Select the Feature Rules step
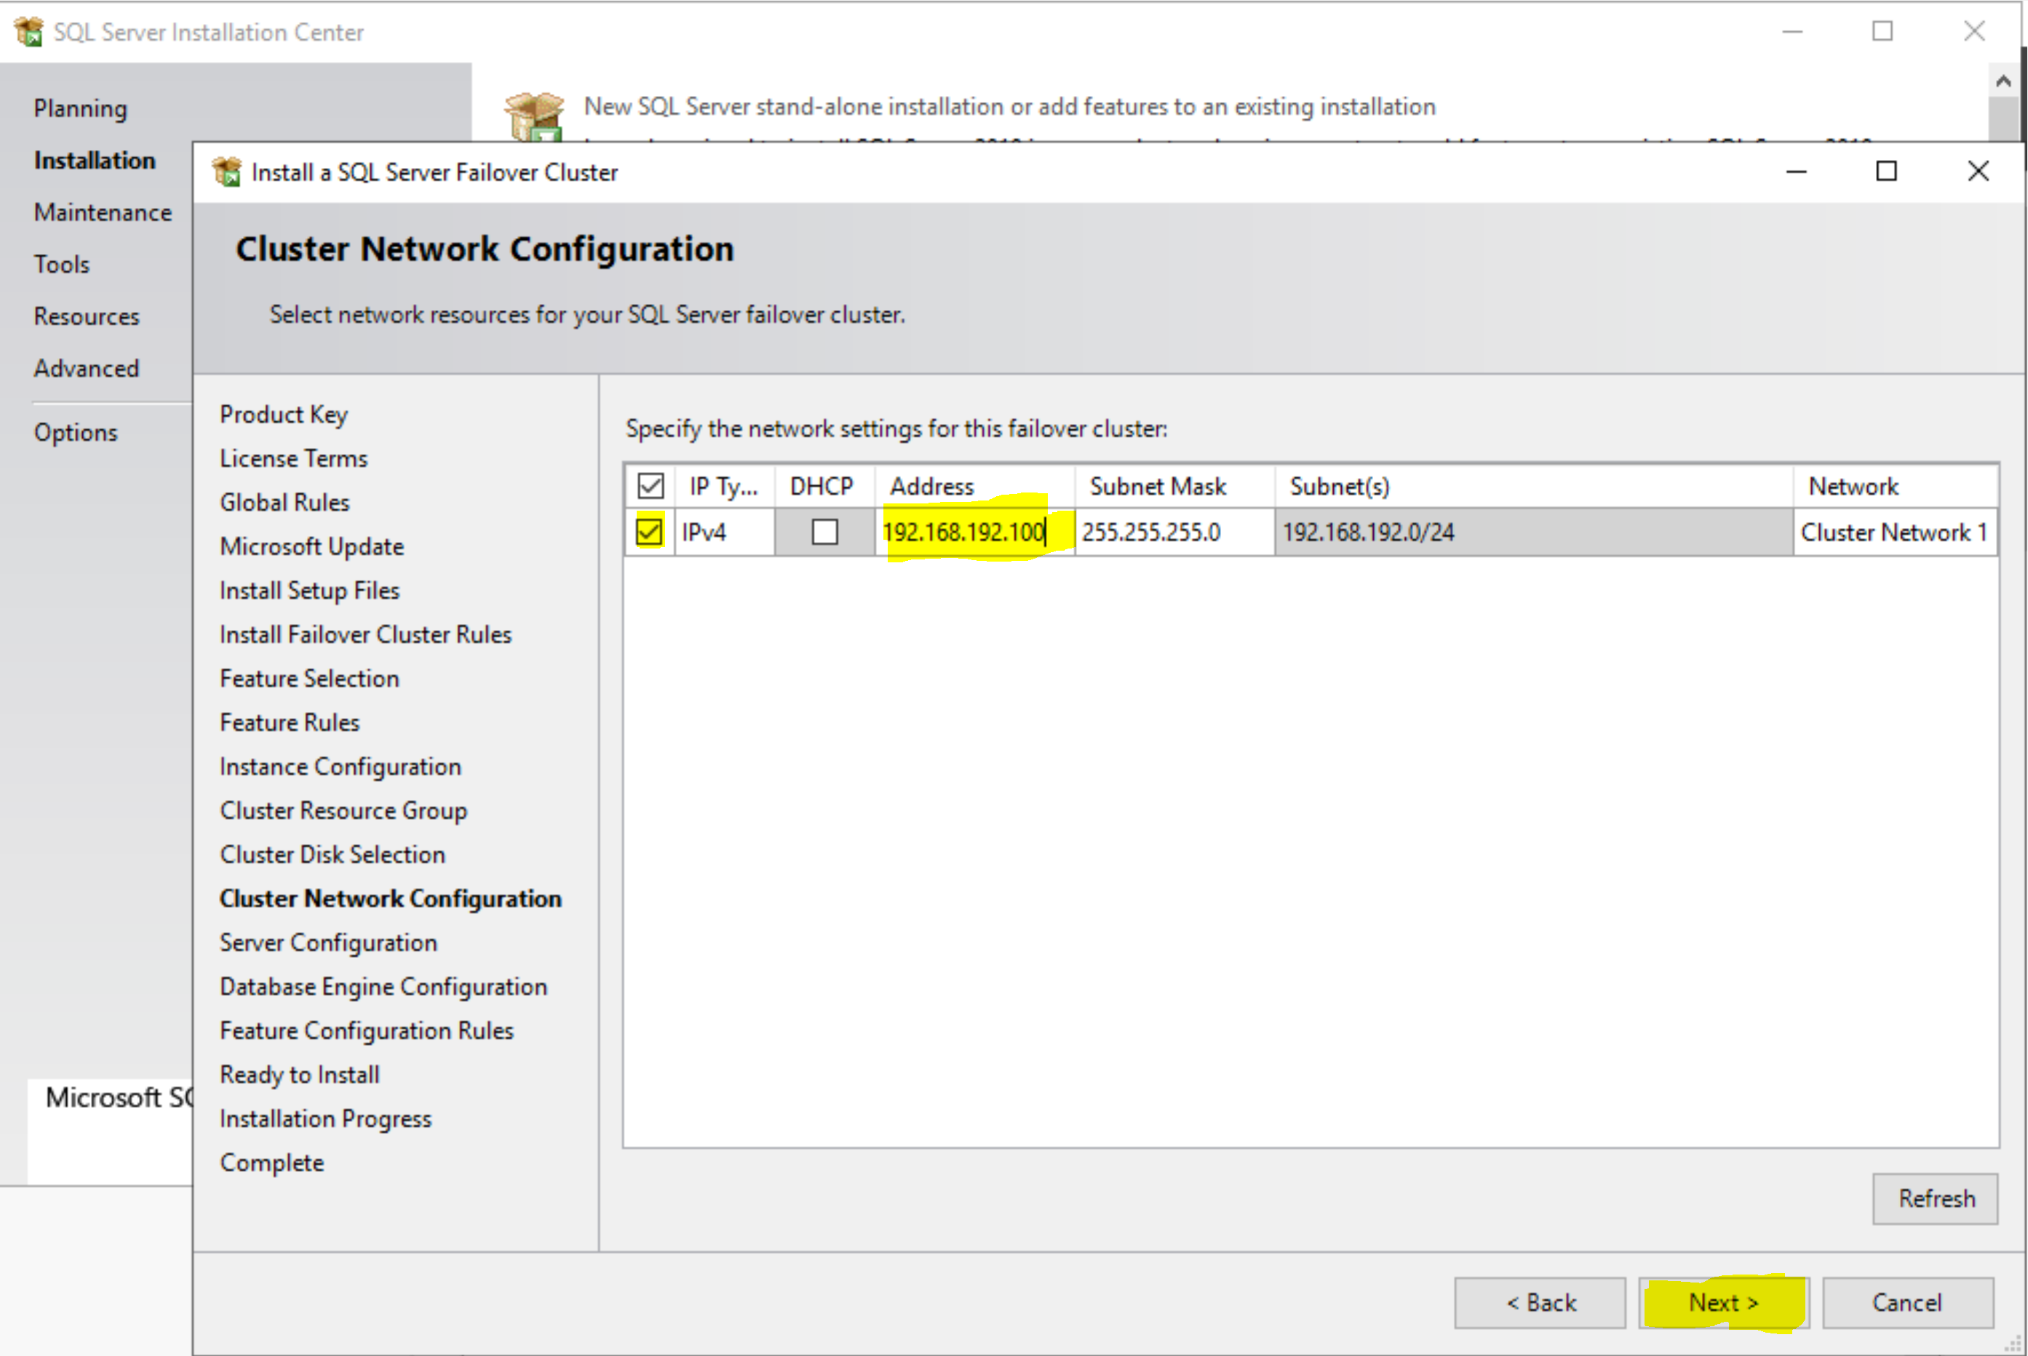The image size is (2028, 1356). point(290,722)
